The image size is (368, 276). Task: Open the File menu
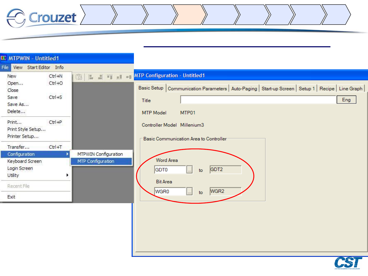(5, 67)
